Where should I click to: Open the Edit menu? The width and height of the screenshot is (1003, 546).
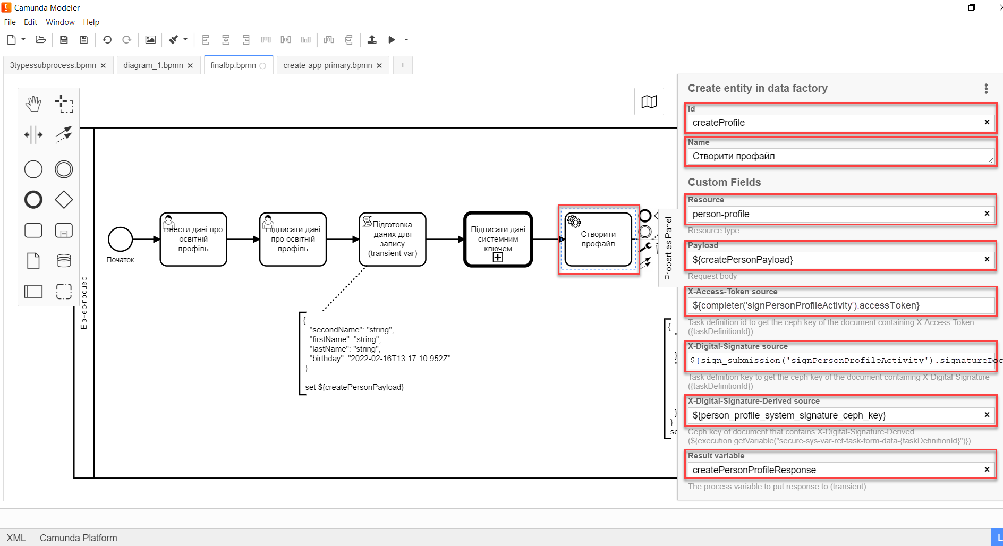tap(30, 22)
